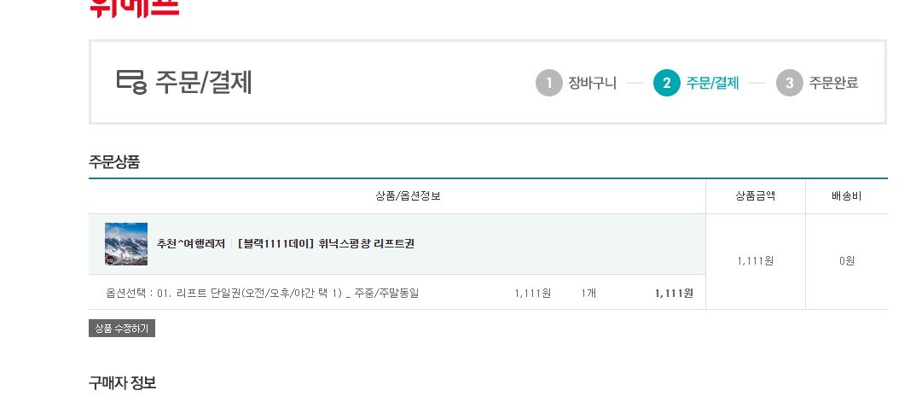Select the 옵션선택 리프트 단일권 option text
This screenshot has width=916, height=396.
[x=263, y=293]
